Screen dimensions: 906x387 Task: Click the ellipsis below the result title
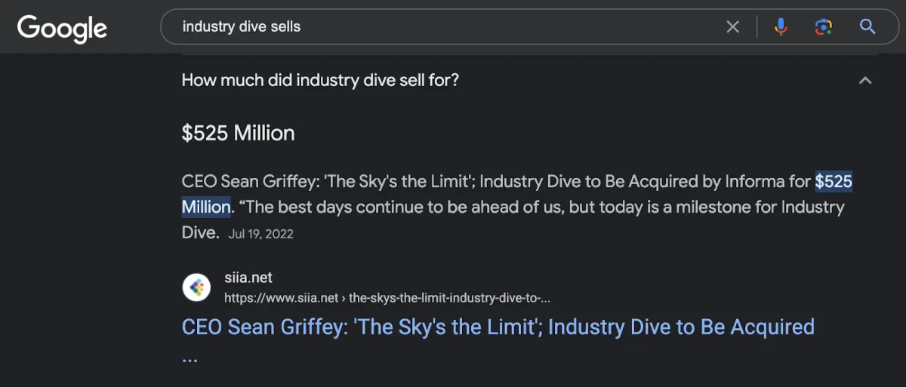[190, 357]
